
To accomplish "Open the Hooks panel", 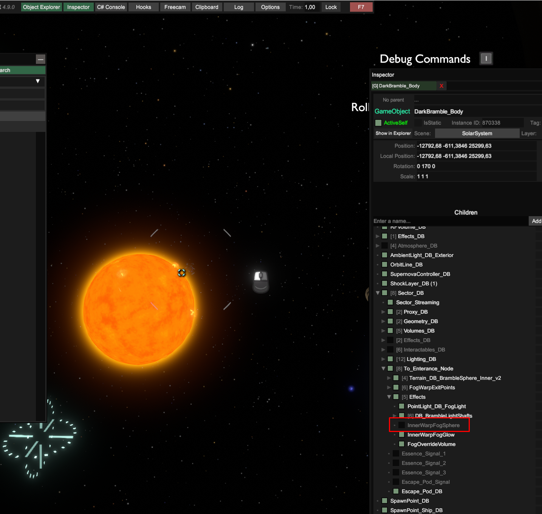I will tap(143, 7).
